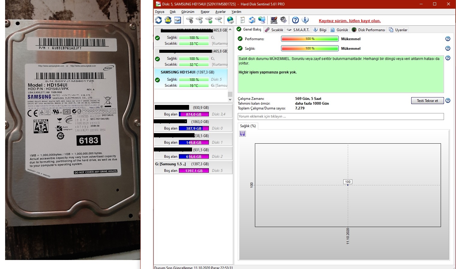Click the 616,6 GB free space bar
The width and height of the screenshot is (456, 269).
click(x=194, y=157)
